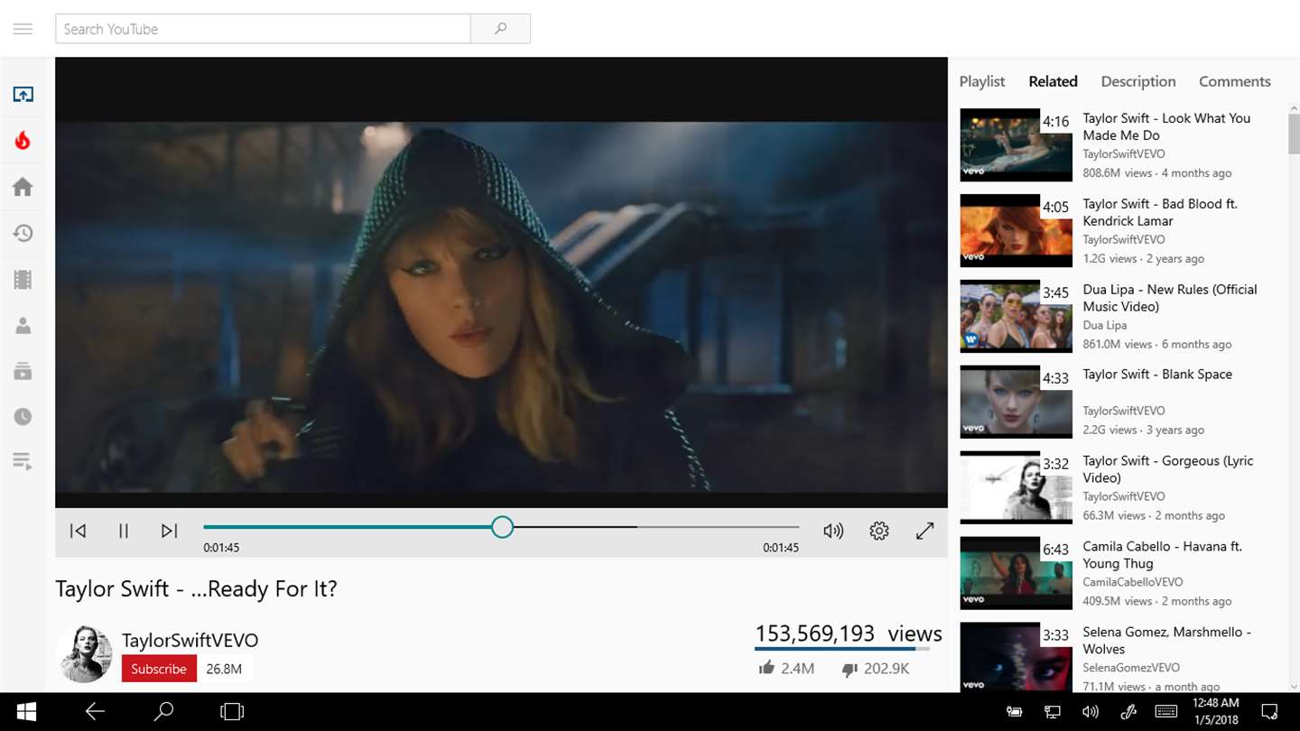Open the account person sidebar icon
Image resolution: width=1300 pixels, height=731 pixels.
[23, 326]
